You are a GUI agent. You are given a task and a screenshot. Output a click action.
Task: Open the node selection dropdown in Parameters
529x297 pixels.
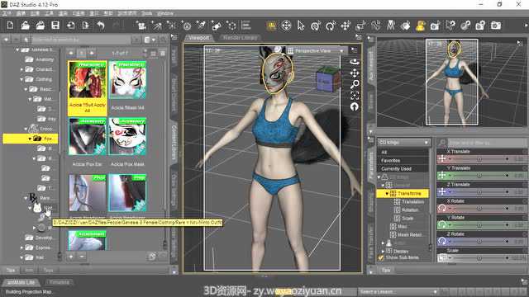click(404, 143)
